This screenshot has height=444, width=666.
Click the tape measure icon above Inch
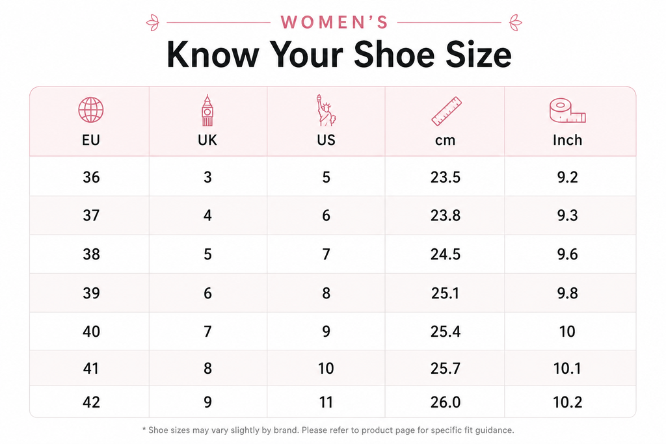click(x=567, y=111)
